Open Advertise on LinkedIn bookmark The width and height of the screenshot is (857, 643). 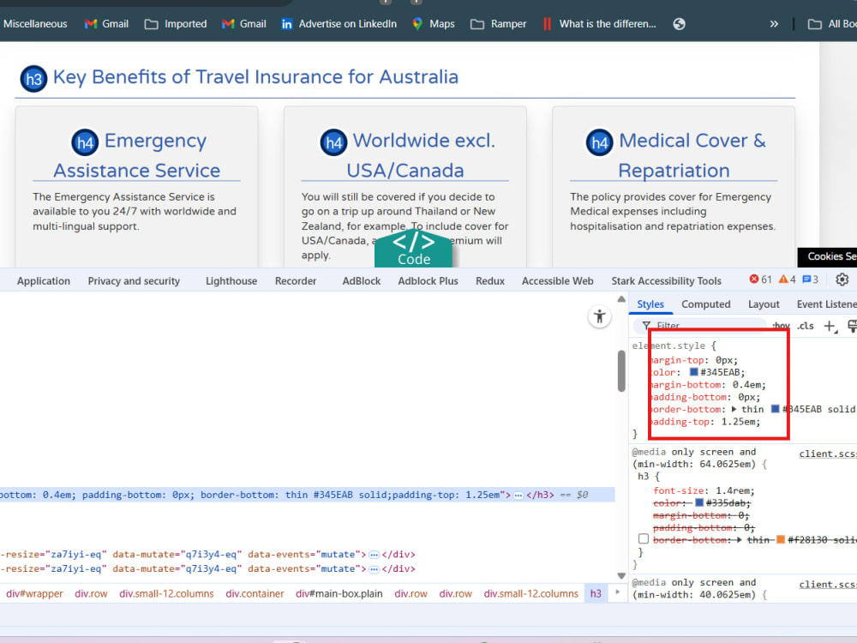click(339, 24)
